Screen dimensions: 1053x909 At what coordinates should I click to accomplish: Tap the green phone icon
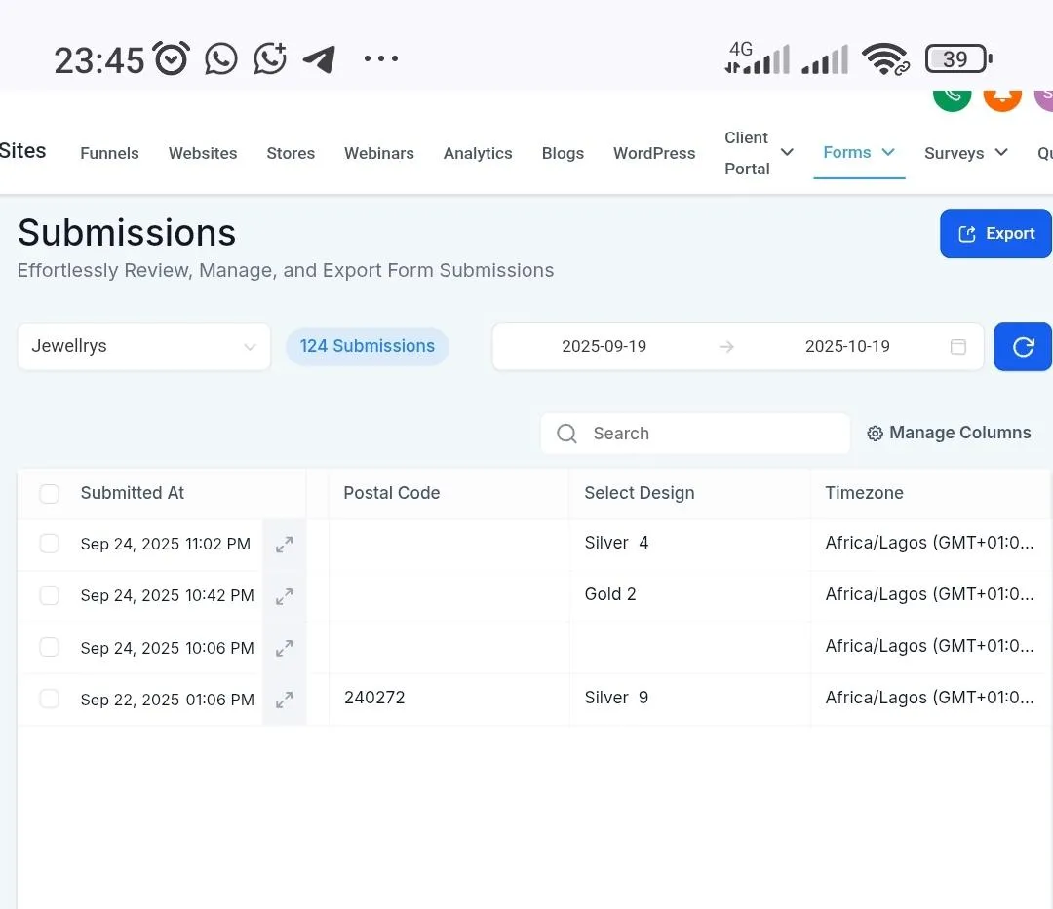[x=953, y=99]
